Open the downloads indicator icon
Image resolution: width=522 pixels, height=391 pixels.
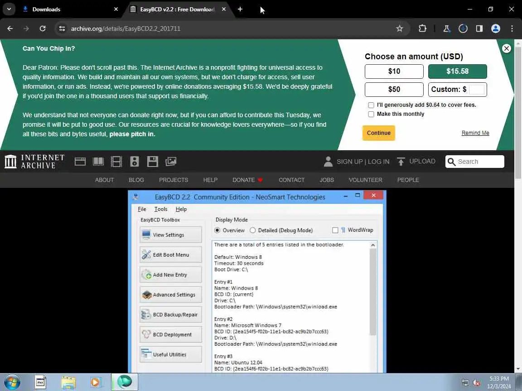pyautogui.click(x=463, y=29)
